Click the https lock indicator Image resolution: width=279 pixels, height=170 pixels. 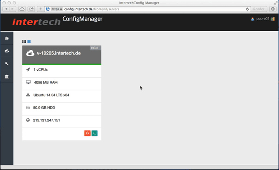(57, 9)
